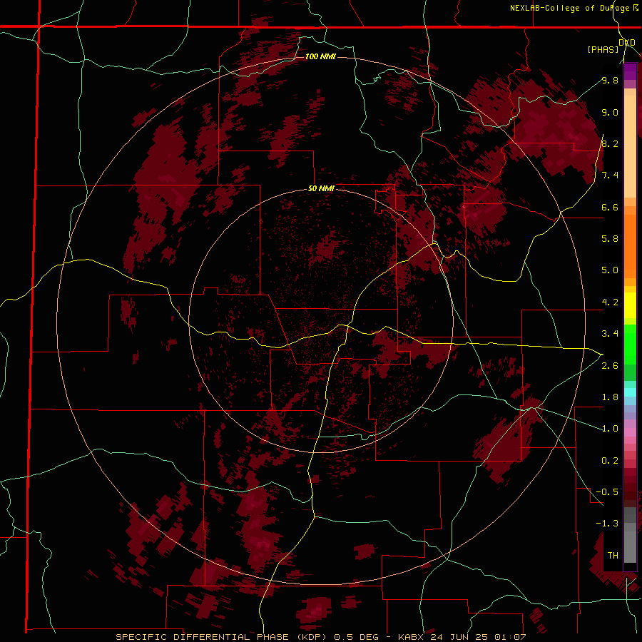This screenshot has height=642, width=642.
Task: Click the 4.2 scale value label
Action: click(x=610, y=302)
